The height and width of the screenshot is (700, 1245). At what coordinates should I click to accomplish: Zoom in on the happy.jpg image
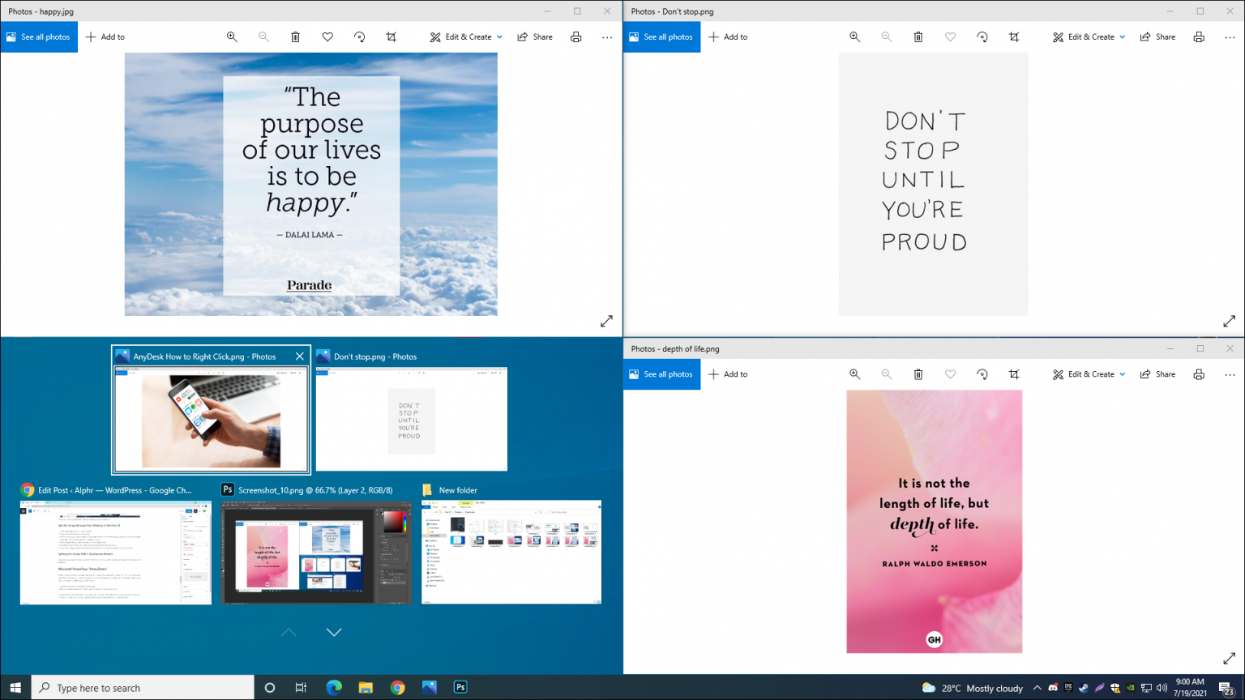tap(232, 36)
